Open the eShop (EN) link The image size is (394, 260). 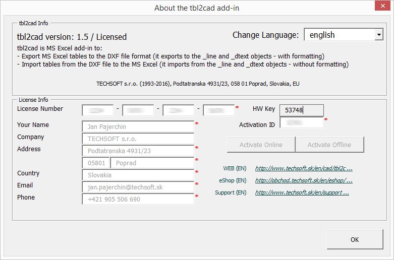(x=304, y=180)
